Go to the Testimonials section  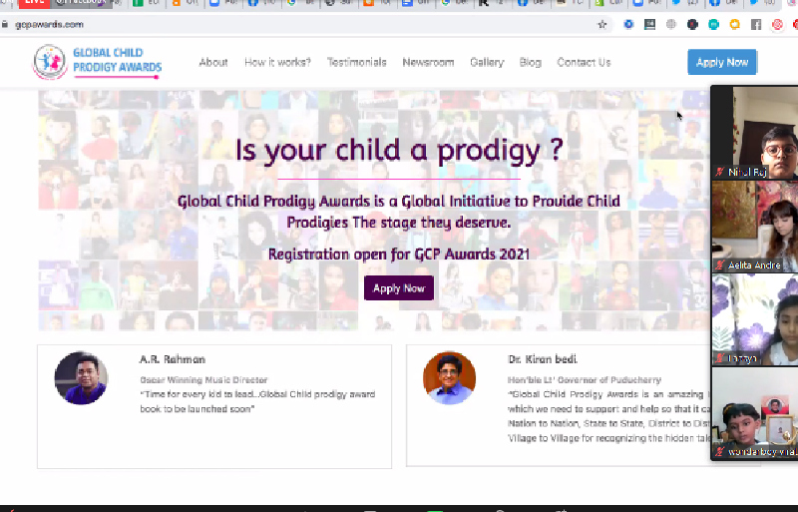tap(357, 62)
